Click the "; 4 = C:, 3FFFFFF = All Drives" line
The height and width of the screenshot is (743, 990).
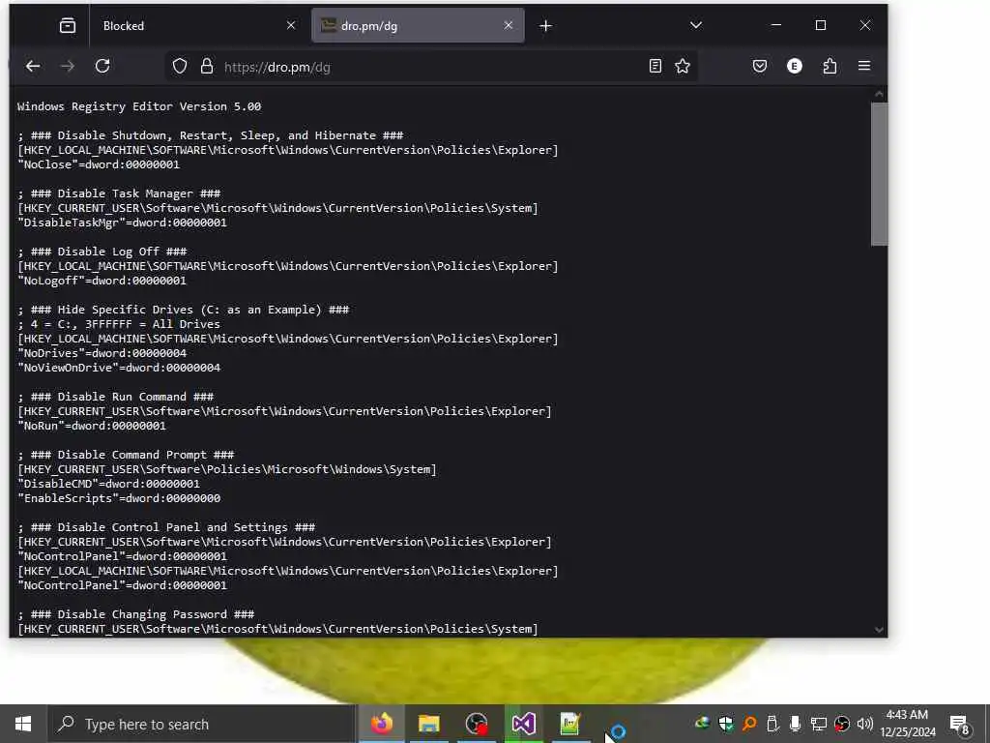point(119,325)
